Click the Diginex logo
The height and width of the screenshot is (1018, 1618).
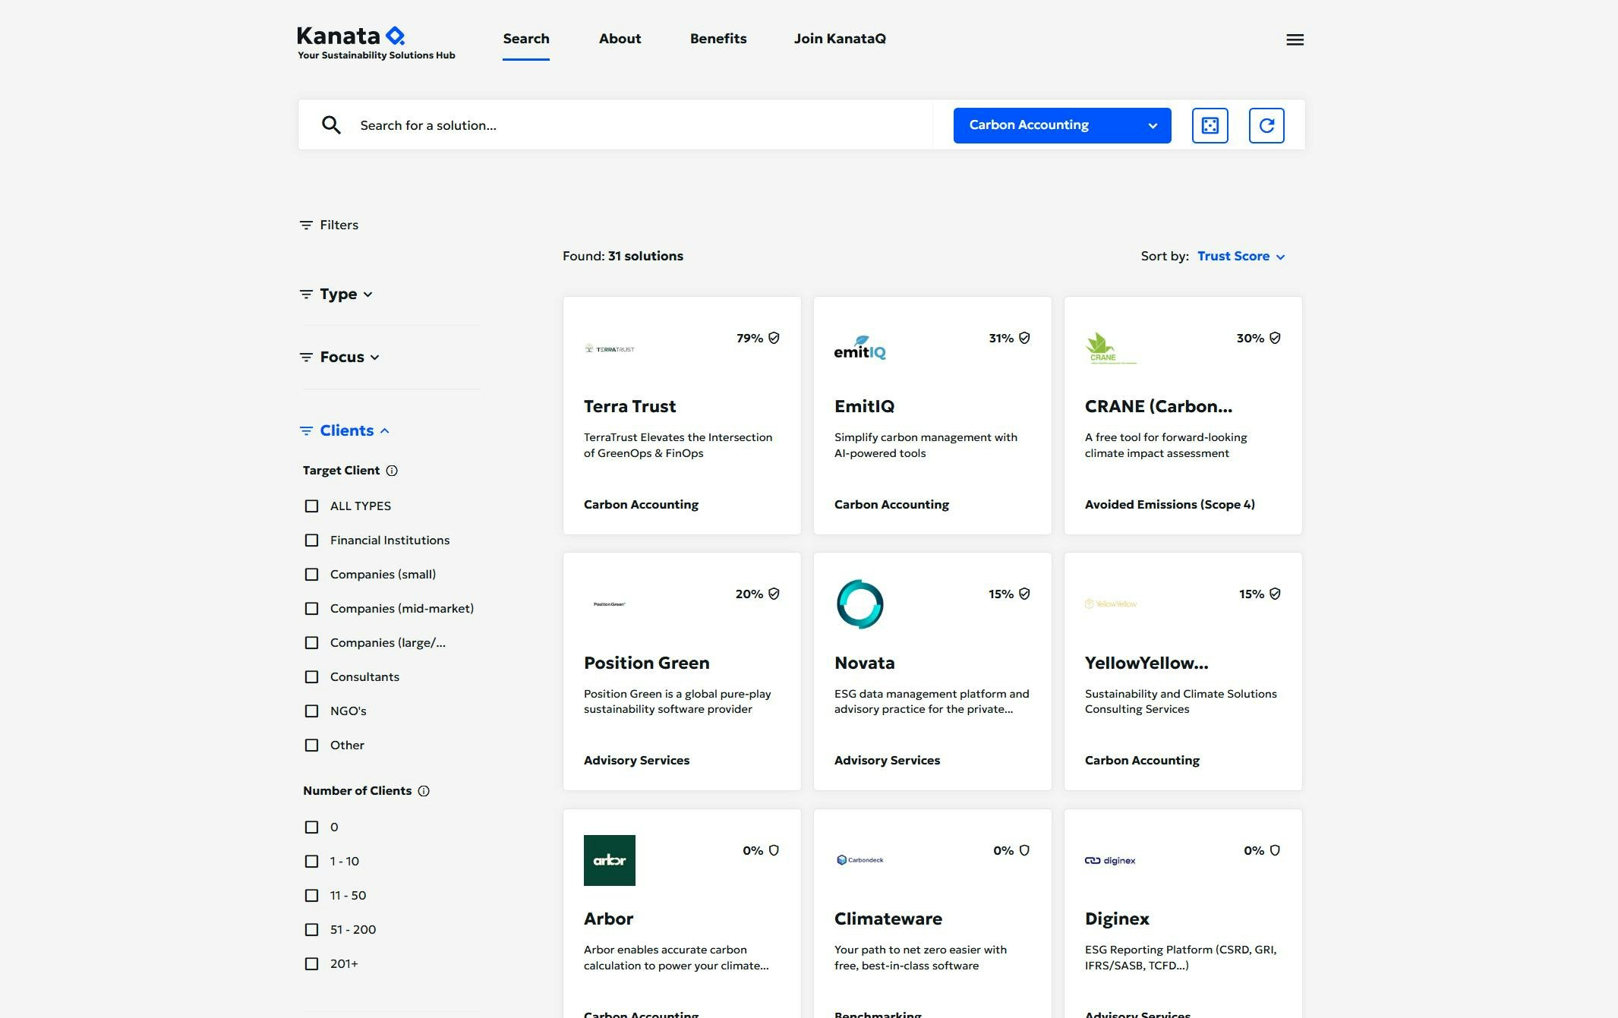click(1110, 860)
